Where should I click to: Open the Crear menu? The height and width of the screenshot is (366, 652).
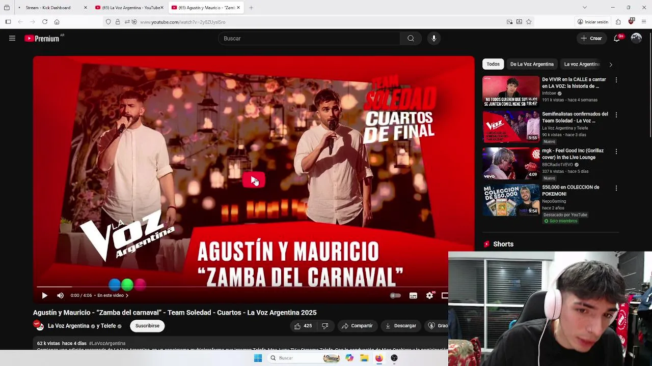pos(591,38)
